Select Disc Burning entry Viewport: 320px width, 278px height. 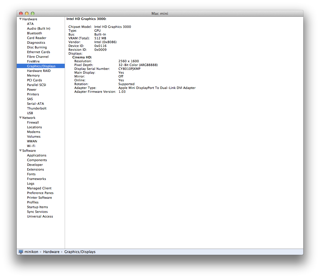coord(37,47)
